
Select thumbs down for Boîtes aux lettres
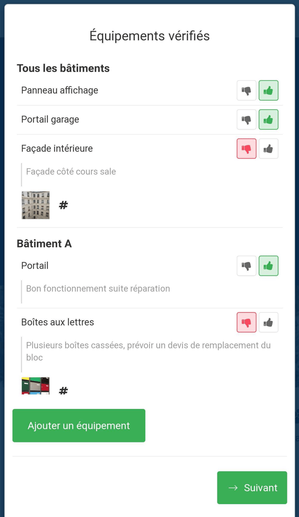tap(246, 322)
